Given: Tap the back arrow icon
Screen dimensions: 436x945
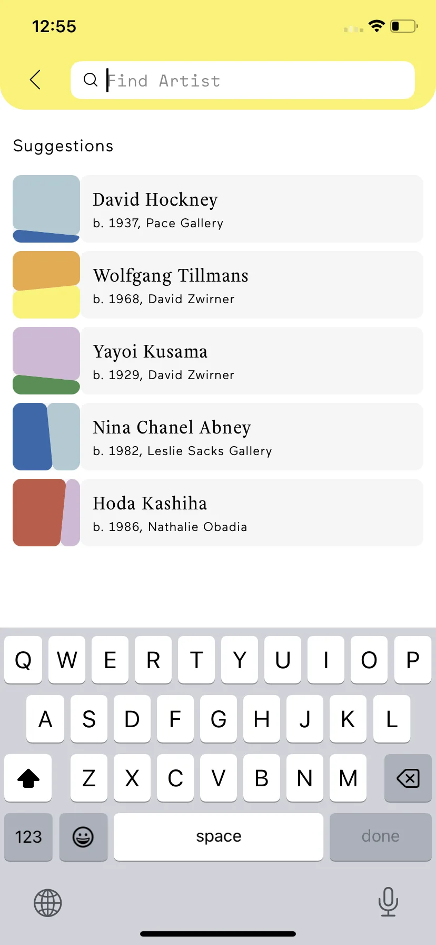Looking at the screenshot, I should tap(35, 80).
